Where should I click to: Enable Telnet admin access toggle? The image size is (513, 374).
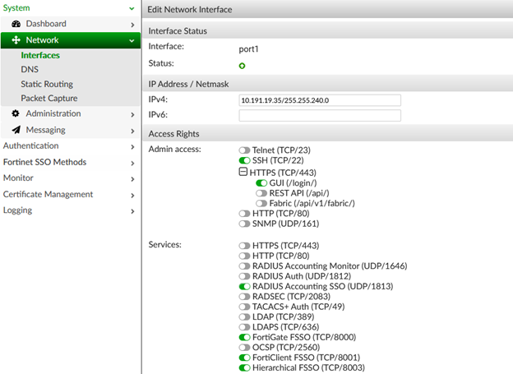(x=244, y=150)
